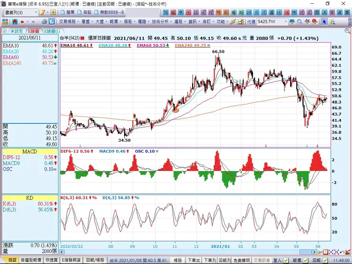Click the bar-chart icon at bottom right corner
Screen dimensions: 352x264
coord(347,252)
